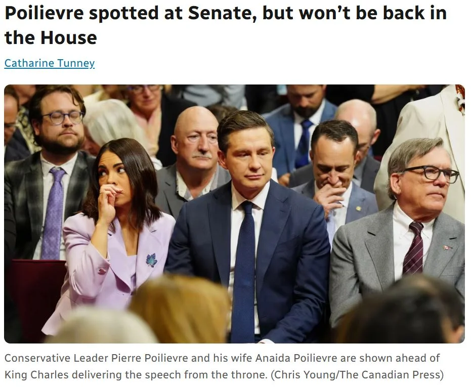Click the gold lapel pin on the blue-grey suit
The image size is (471, 387).
[x=358, y=208]
